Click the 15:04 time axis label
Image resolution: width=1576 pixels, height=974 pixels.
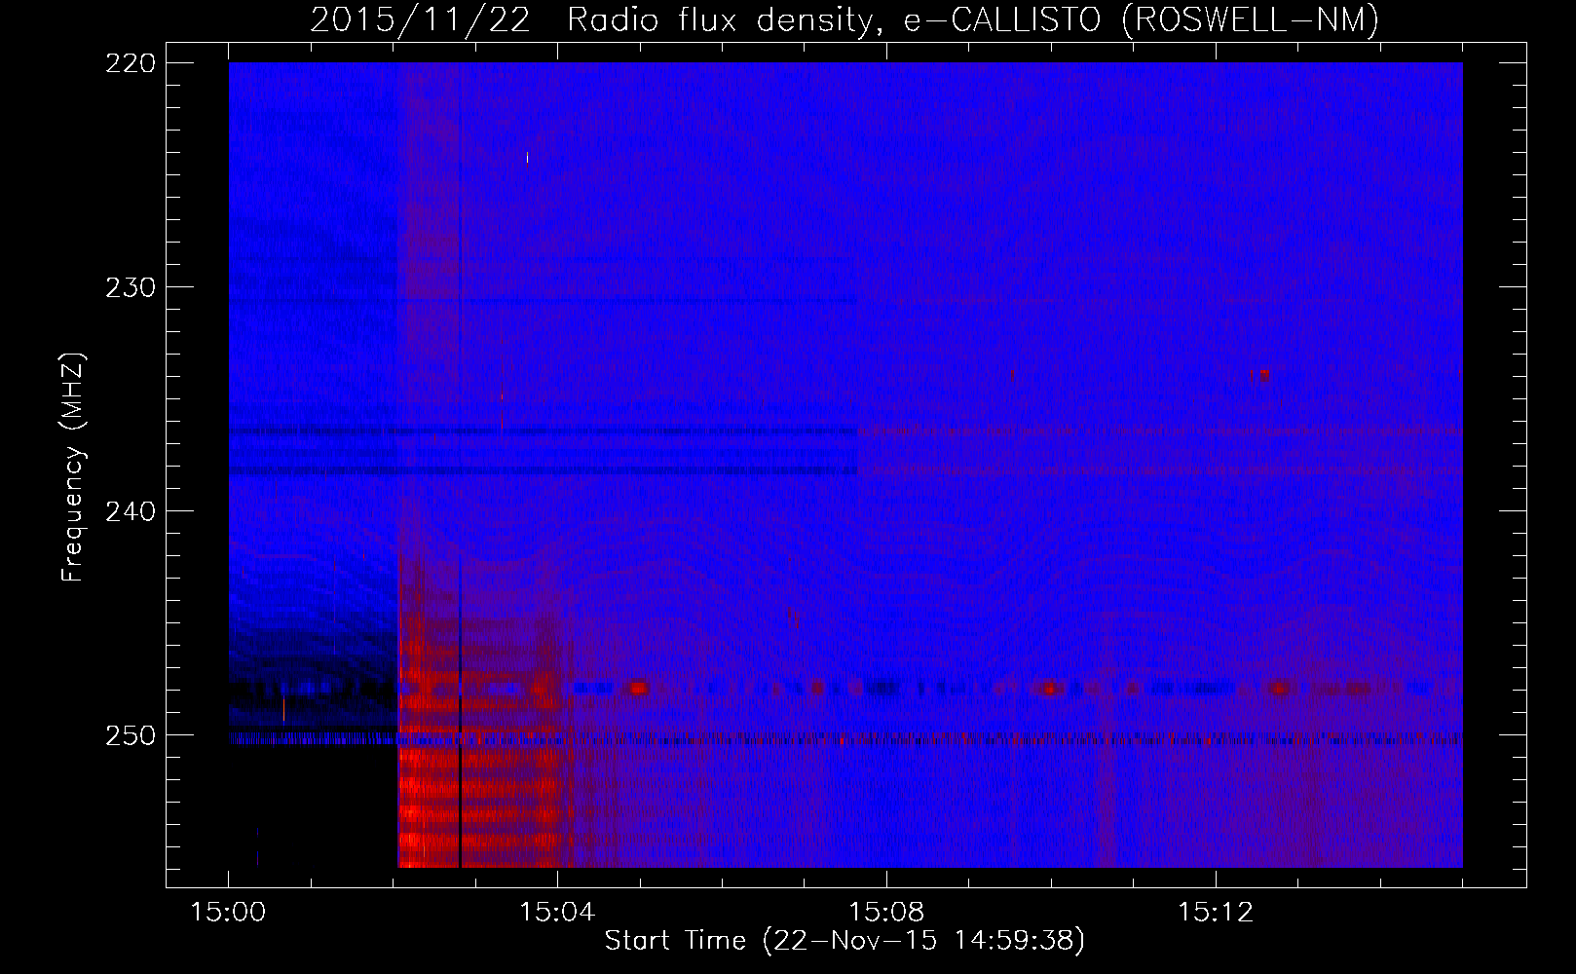557,913
